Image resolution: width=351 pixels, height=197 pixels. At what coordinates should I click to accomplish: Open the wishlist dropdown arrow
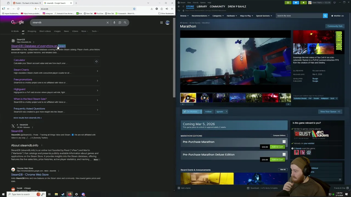click(201, 112)
